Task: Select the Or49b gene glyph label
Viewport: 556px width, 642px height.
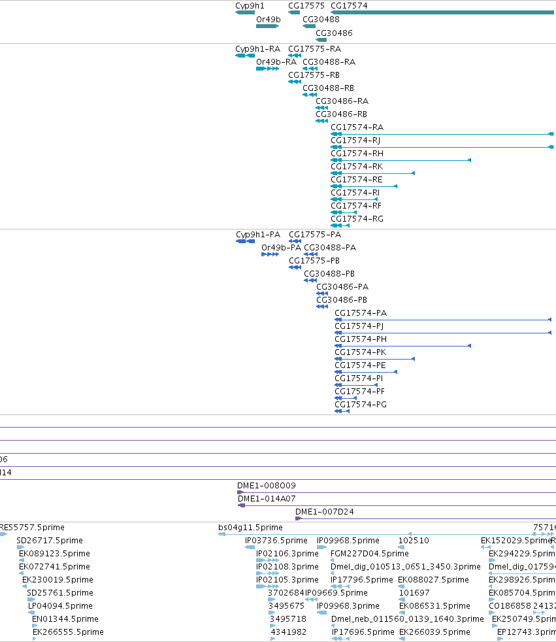Action: [269, 19]
